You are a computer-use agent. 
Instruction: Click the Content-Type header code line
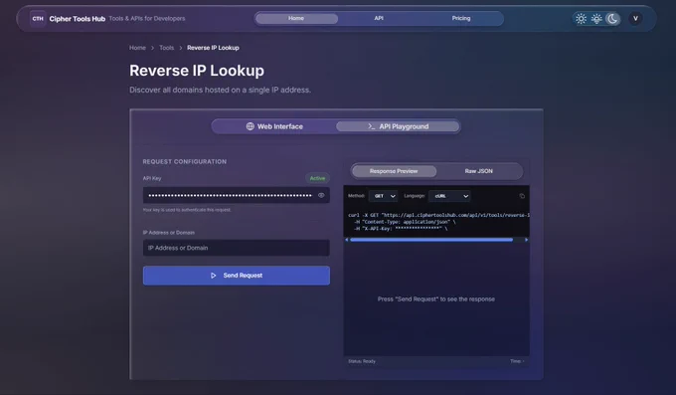tap(405, 222)
